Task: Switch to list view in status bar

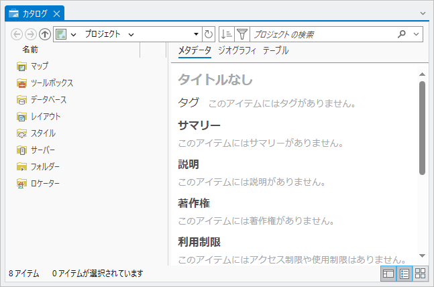Action: click(x=404, y=273)
